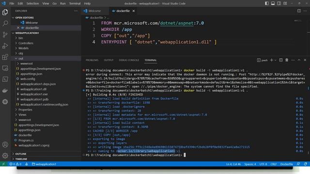
Task: Expand the Properties folder
Action: [x=25, y=110]
